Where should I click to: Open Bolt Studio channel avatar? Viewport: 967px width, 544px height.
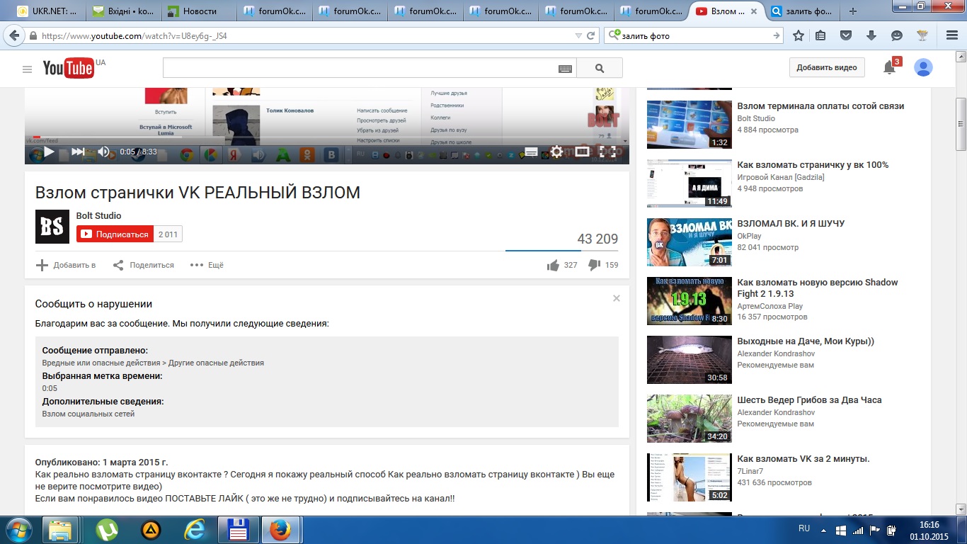pos(52,227)
